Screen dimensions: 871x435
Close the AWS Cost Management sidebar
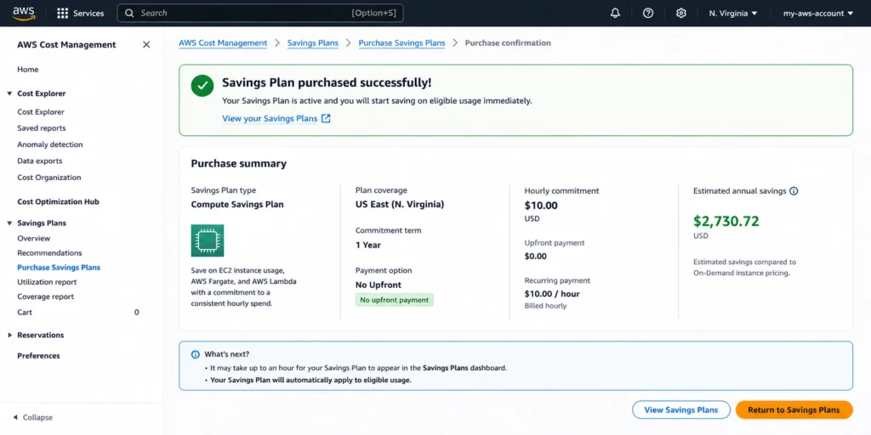tap(146, 44)
